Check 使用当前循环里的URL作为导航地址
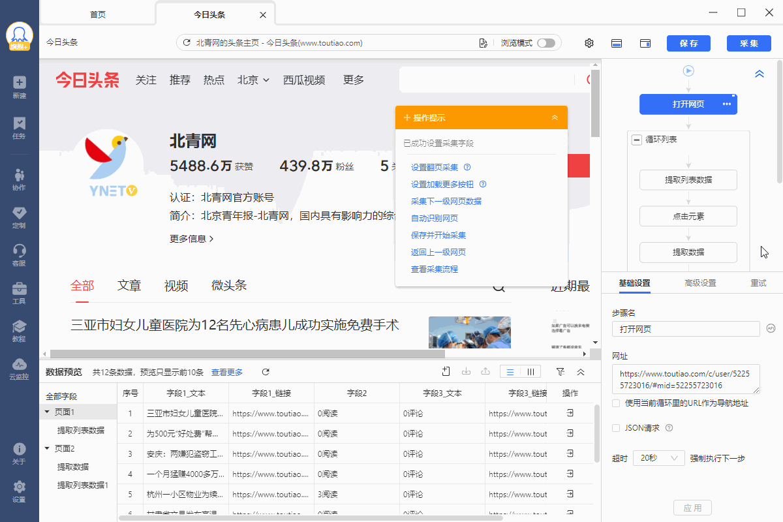This screenshot has height=522, width=783. pyautogui.click(x=616, y=403)
